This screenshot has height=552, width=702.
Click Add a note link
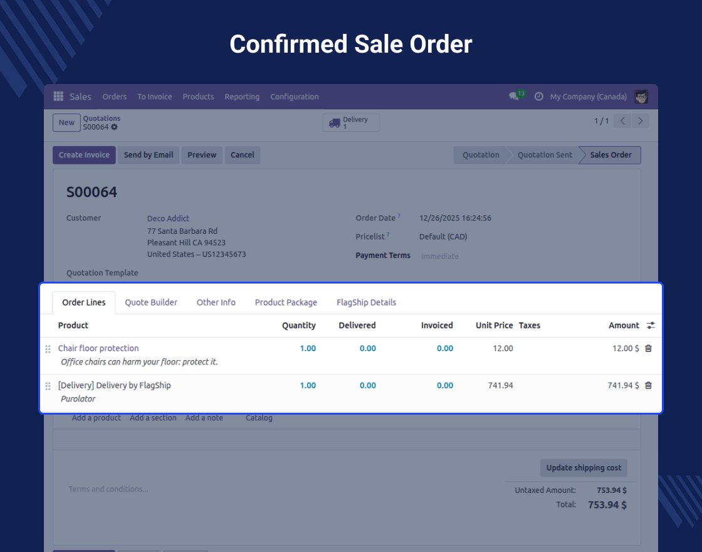[x=204, y=418]
